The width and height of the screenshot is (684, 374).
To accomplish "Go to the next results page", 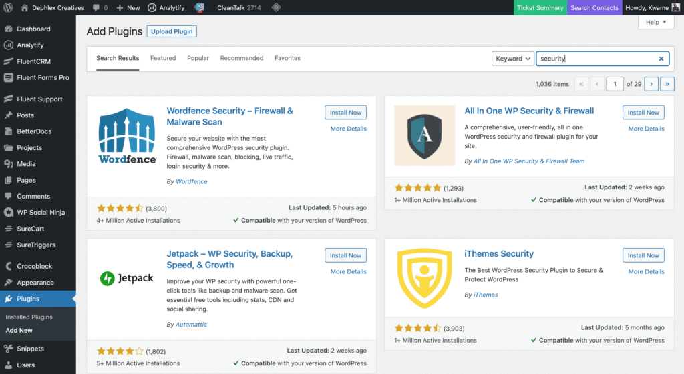I will [x=651, y=84].
